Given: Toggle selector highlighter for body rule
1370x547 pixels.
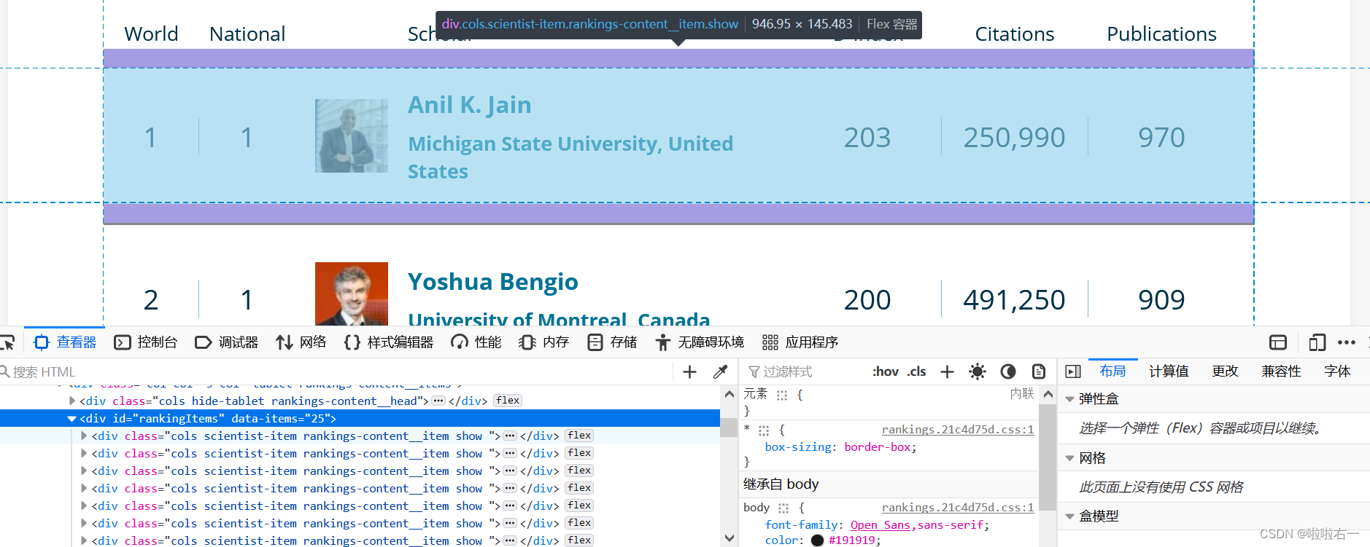Looking at the screenshot, I should pyautogui.click(x=783, y=508).
